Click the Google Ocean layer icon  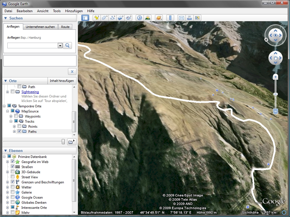(x=17, y=198)
